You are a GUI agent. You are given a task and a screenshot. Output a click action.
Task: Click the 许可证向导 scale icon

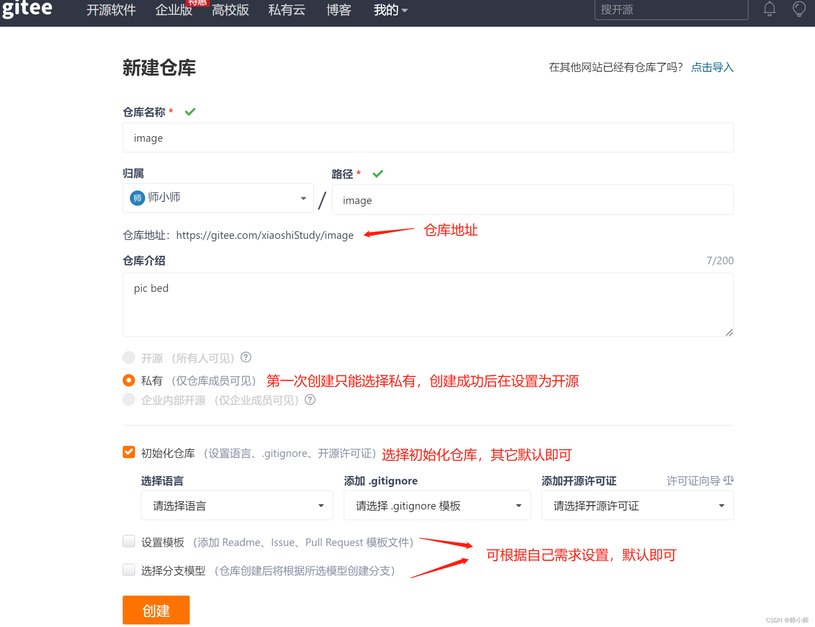[x=728, y=480]
